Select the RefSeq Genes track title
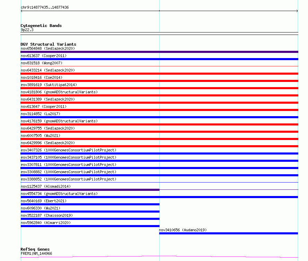The width and height of the screenshot is (308, 261). [35, 249]
